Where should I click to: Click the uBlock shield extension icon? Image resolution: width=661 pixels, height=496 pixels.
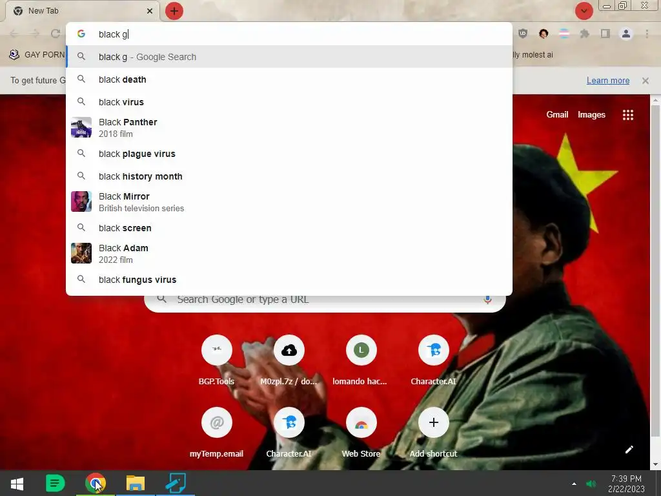[x=523, y=34]
